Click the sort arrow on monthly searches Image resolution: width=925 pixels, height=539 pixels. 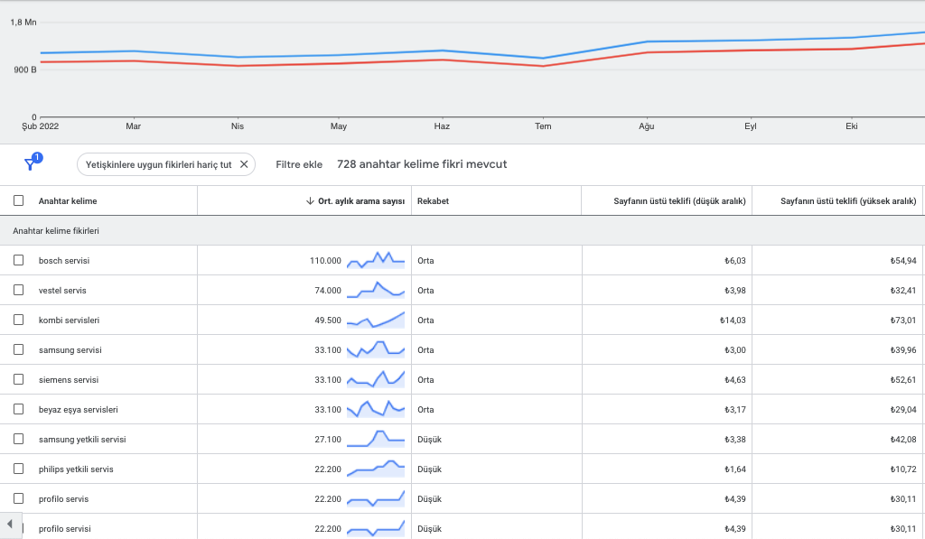pyautogui.click(x=310, y=201)
